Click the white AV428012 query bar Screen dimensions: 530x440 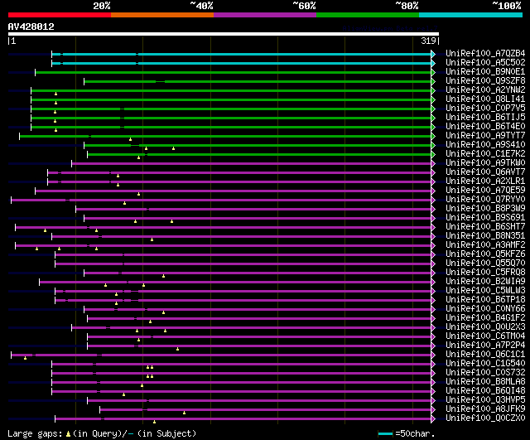224,34
